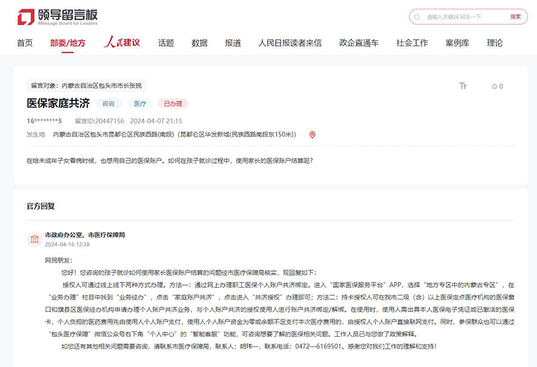This screenshot has height=367, width=537.
Task: Click the contact phone 0472—6169501 line
Action: pos(249,346)
